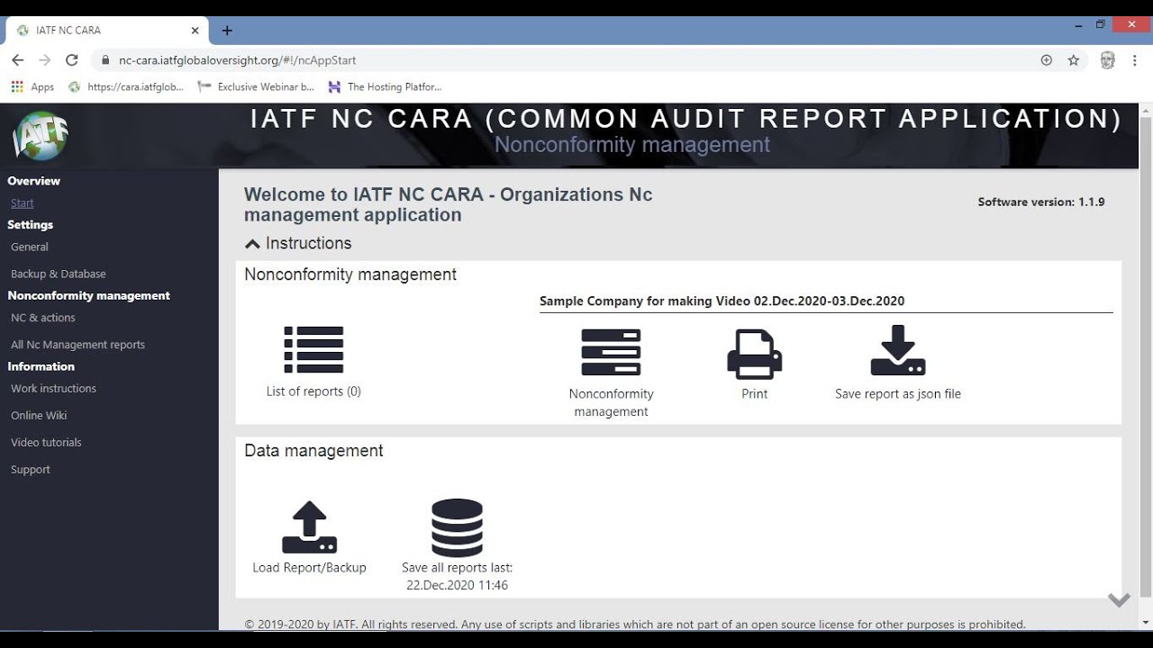
Task: Click Nonconformity management sidebar heading
Action: (89, 296)
